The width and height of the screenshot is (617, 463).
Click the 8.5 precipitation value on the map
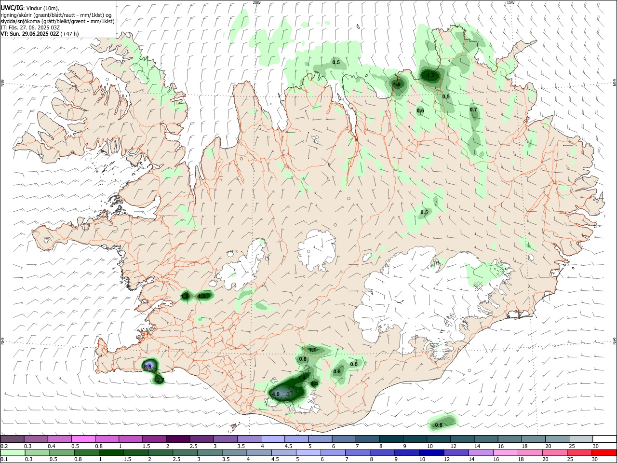[x=148, y=367]
